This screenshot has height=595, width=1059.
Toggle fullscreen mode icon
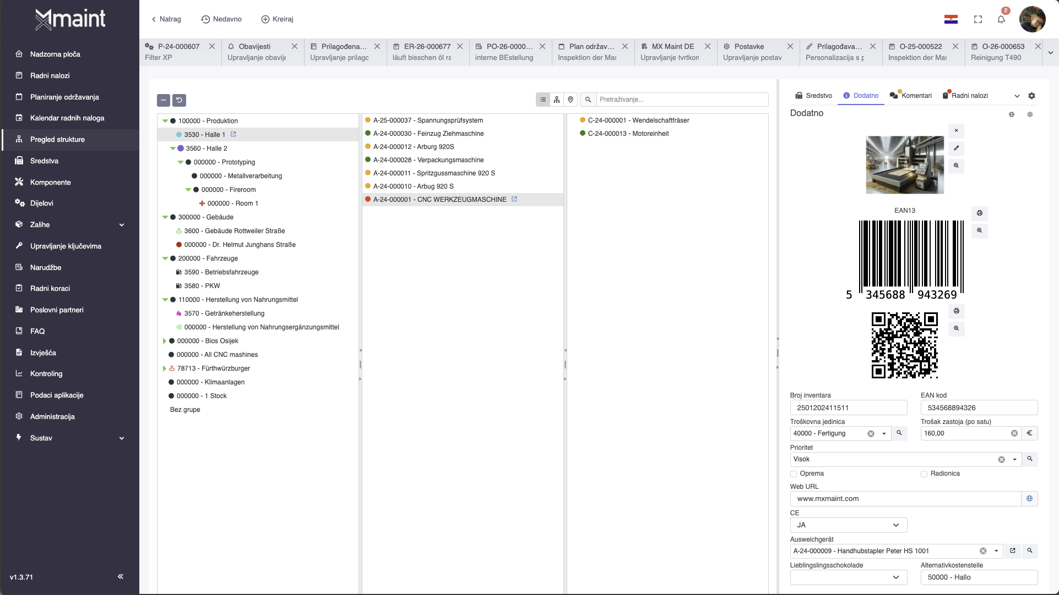pos(978,19)
